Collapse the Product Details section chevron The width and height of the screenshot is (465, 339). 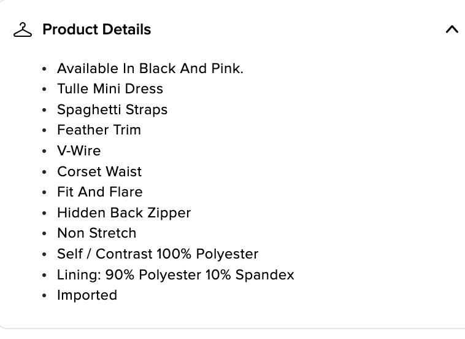tap(452, 29)
